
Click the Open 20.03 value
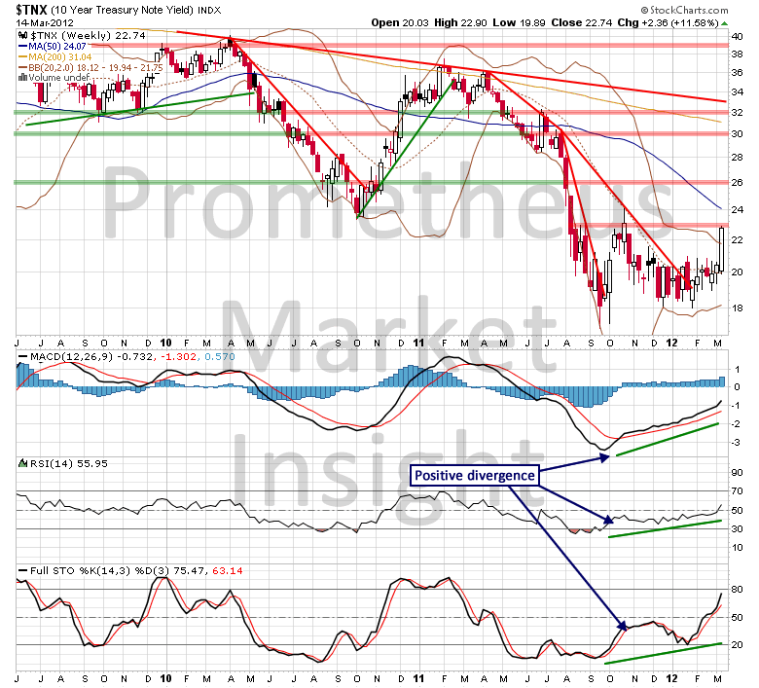[400, 22]
